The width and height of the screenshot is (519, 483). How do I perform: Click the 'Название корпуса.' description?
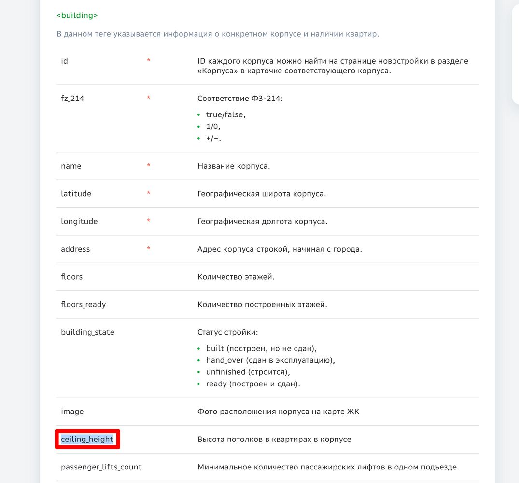coord(234,166)
